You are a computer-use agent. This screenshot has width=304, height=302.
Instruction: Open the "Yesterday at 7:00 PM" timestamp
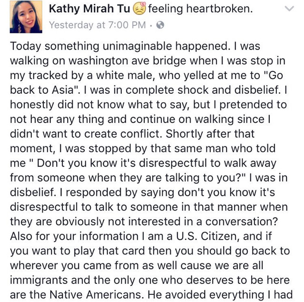point(97,24)
